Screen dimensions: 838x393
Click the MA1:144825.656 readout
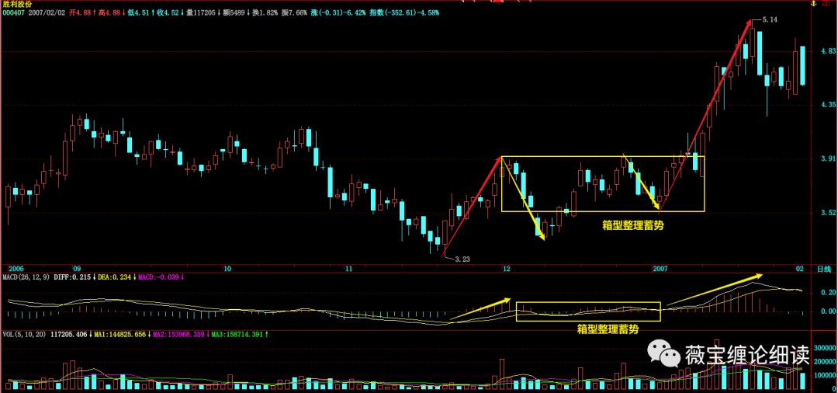pos(119,334)
